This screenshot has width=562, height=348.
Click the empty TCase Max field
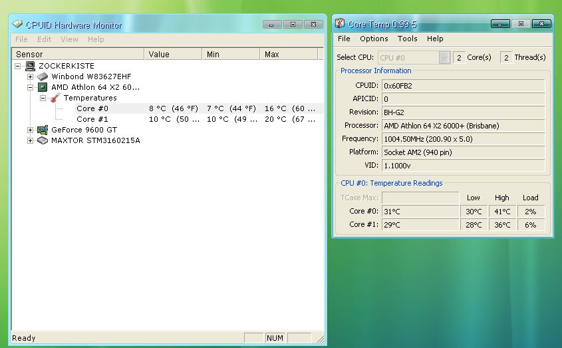[420, 198]
